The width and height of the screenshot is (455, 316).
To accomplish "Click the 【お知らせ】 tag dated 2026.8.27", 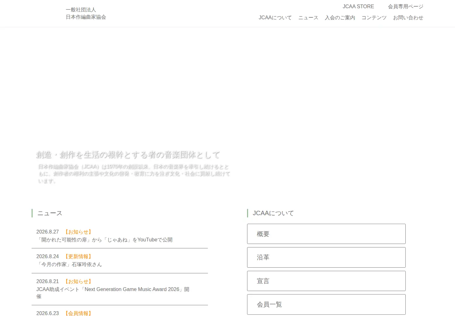I will point(78,232).
